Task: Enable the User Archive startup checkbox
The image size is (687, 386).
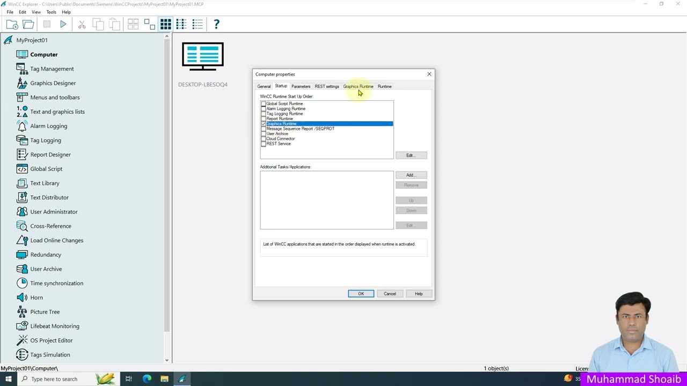Action: tap(264, 134)
